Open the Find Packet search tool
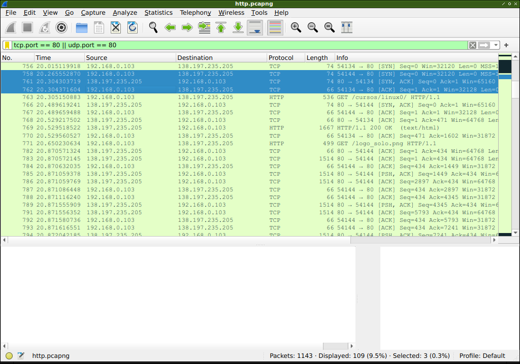The height and width of the screenshot is (364, 520). click(153, 27)
